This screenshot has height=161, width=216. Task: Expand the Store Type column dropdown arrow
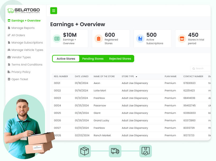(x=136, y=77)
